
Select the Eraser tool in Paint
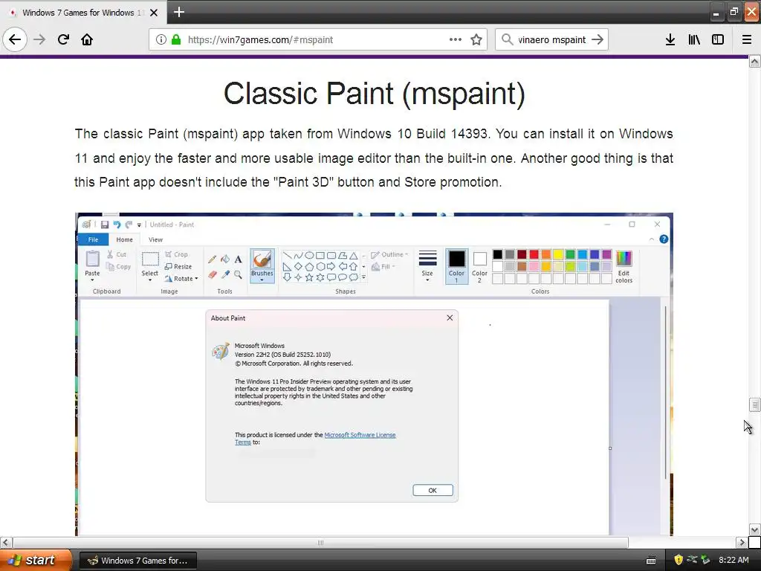click(212, 274)
